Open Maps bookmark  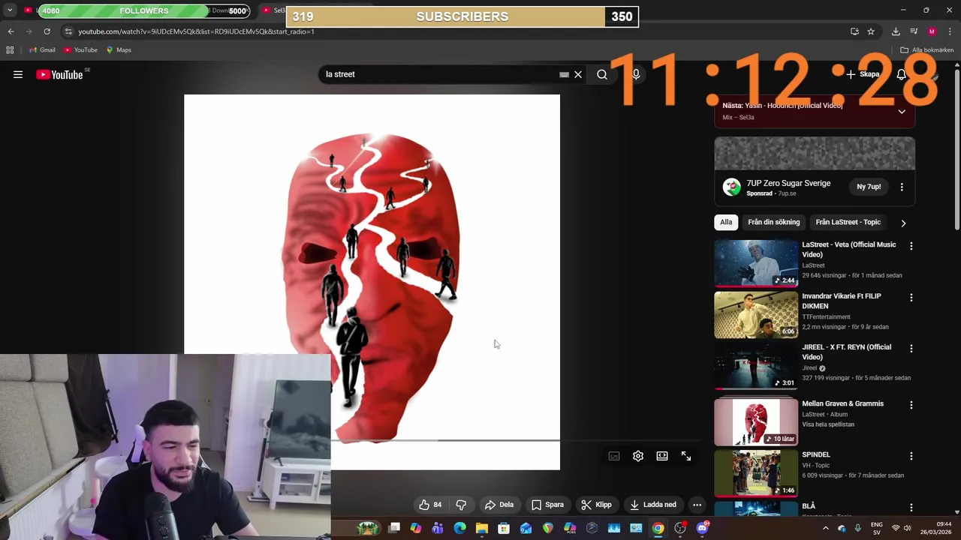coord(119,50)
